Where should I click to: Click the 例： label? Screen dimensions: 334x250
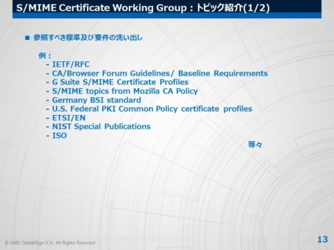pos(45,55)
